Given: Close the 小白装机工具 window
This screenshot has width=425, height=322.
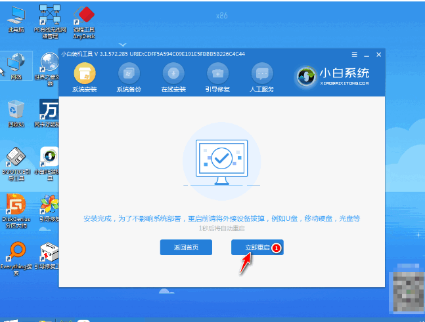Looking at the screenshot, I should tap(378, 54).
